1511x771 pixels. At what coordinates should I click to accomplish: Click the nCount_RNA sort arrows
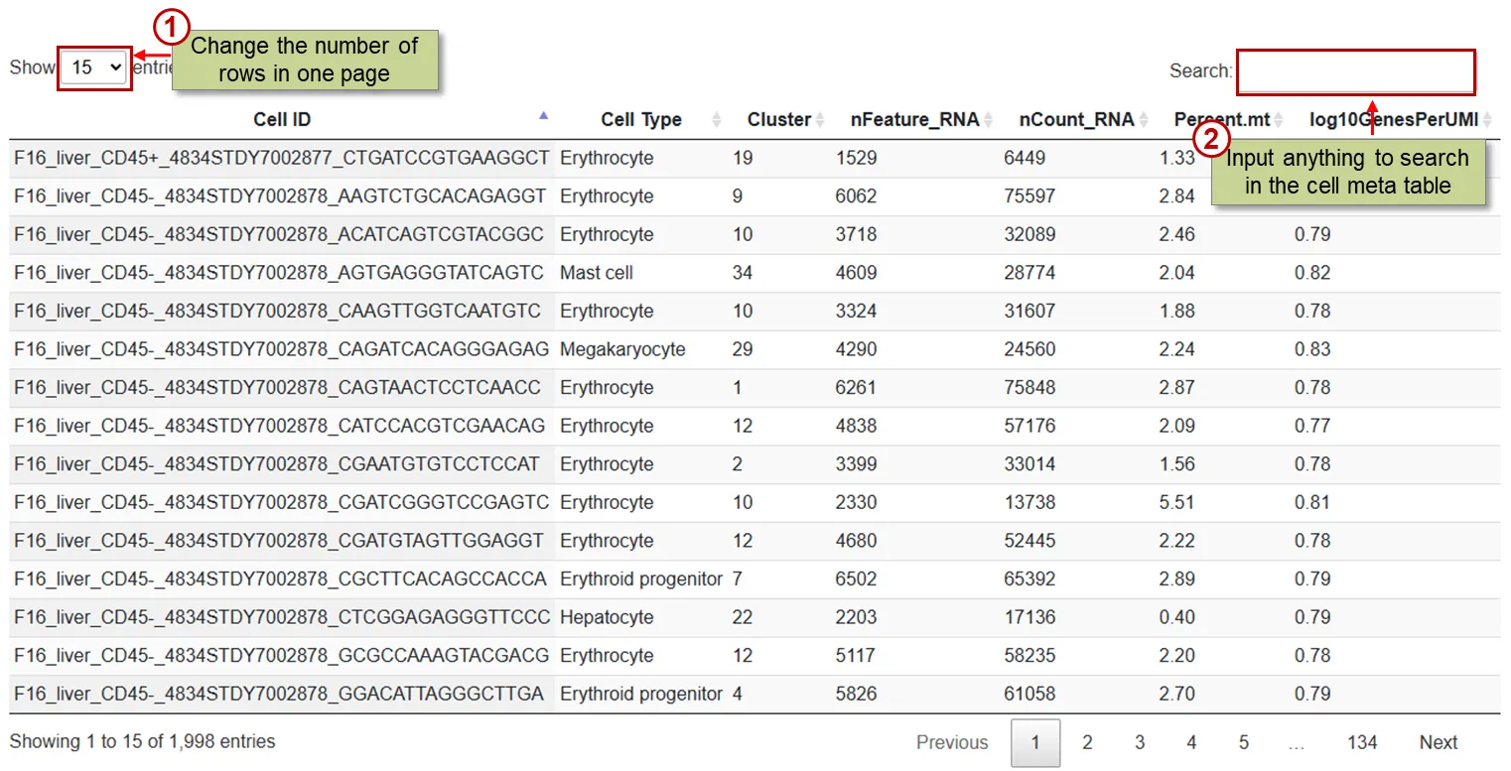(1143, 120)
